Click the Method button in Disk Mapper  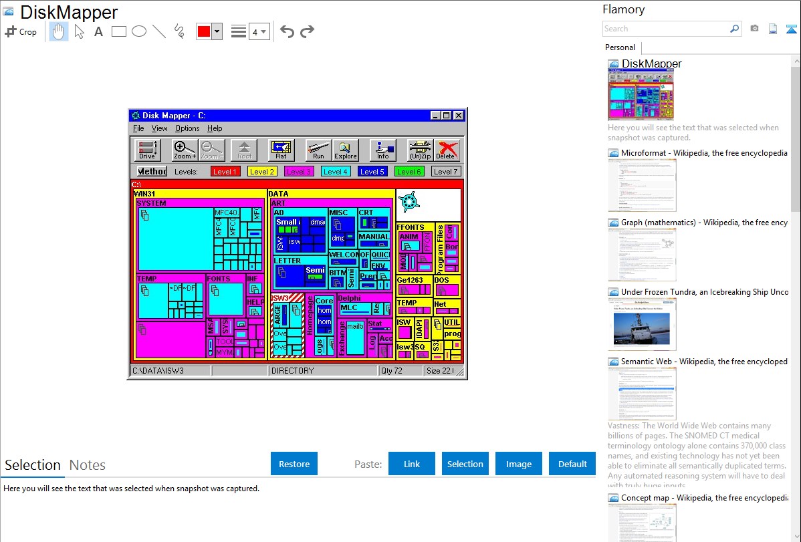[x=152, y=171]
